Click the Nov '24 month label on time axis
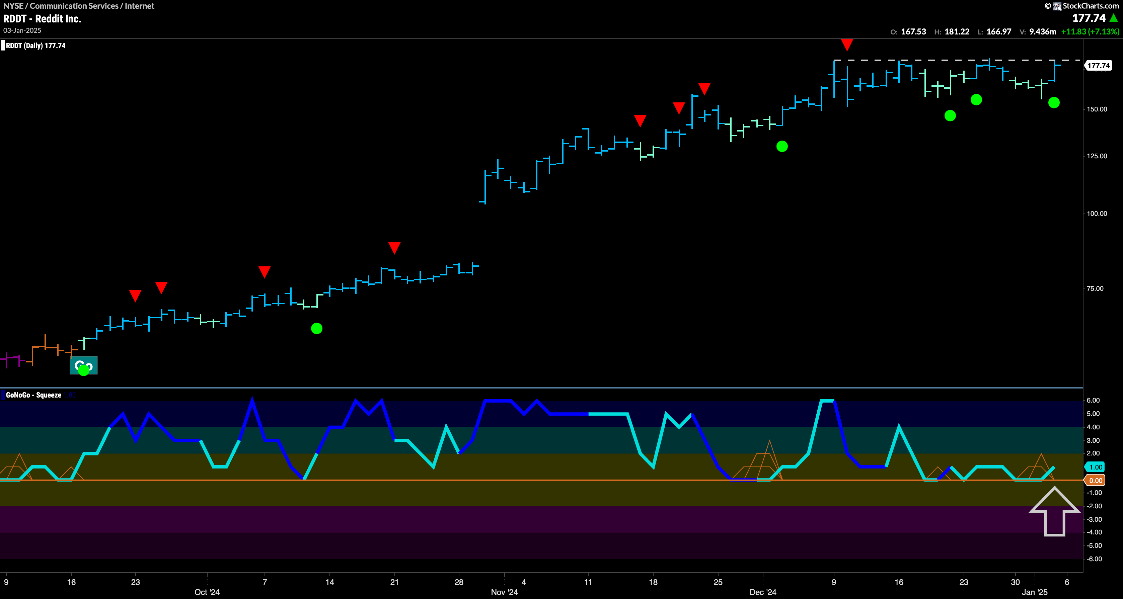Image resolution: width=1123 pixels, height=599 pixels. click(x=504, y=592)
